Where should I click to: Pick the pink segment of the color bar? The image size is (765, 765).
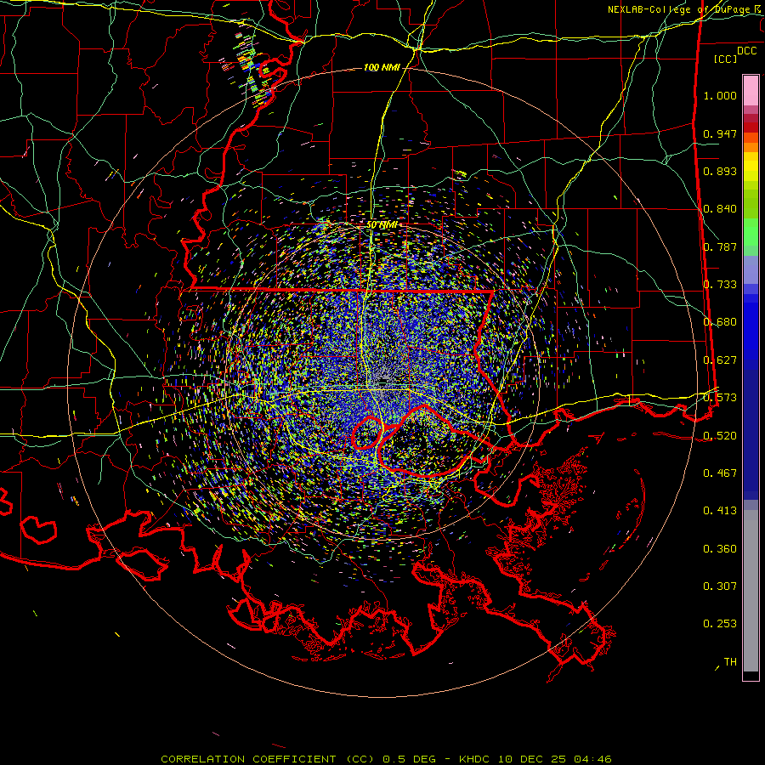pos(751,90)
